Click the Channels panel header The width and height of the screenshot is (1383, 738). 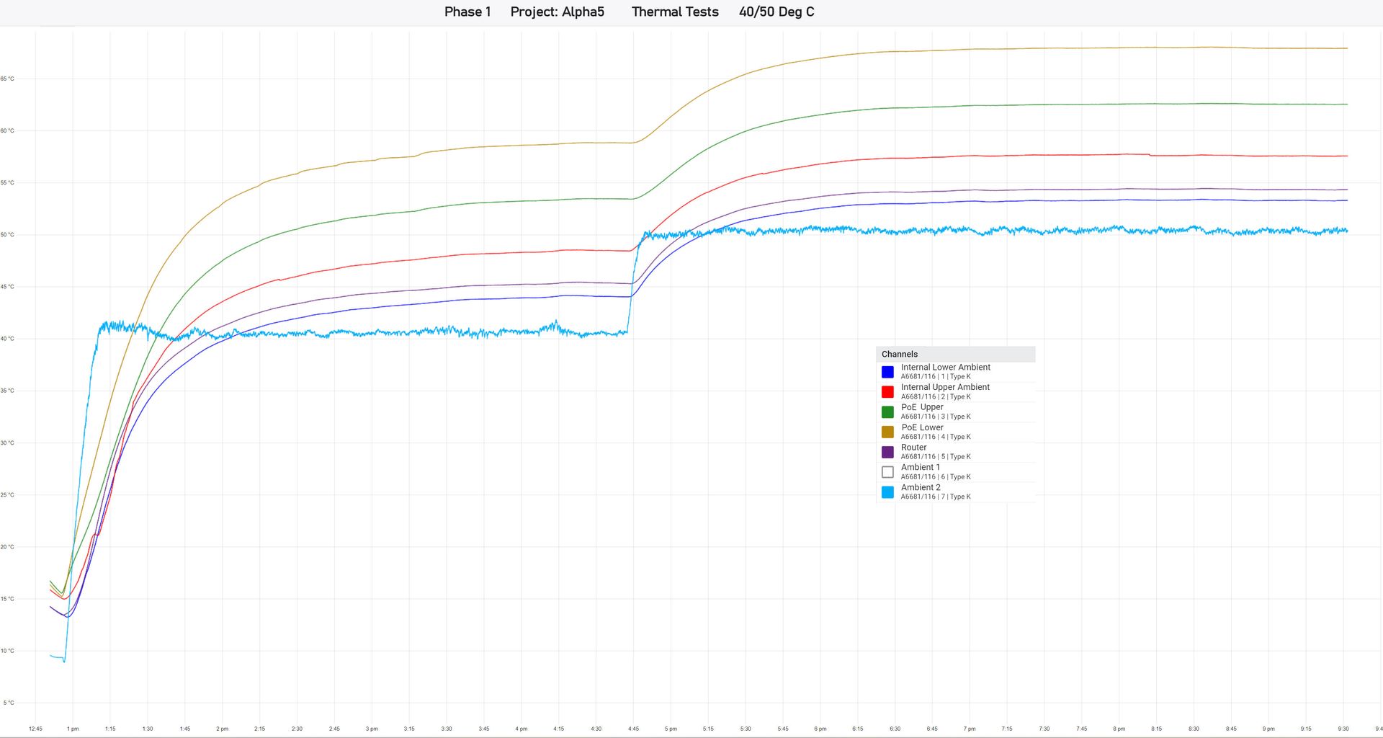[899, 354]
